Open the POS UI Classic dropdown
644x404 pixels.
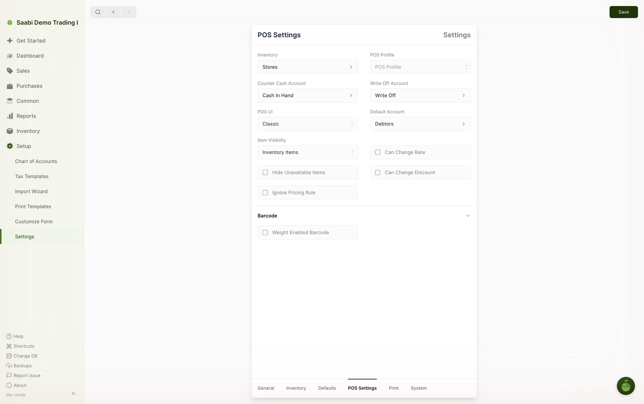click(308, 124)
